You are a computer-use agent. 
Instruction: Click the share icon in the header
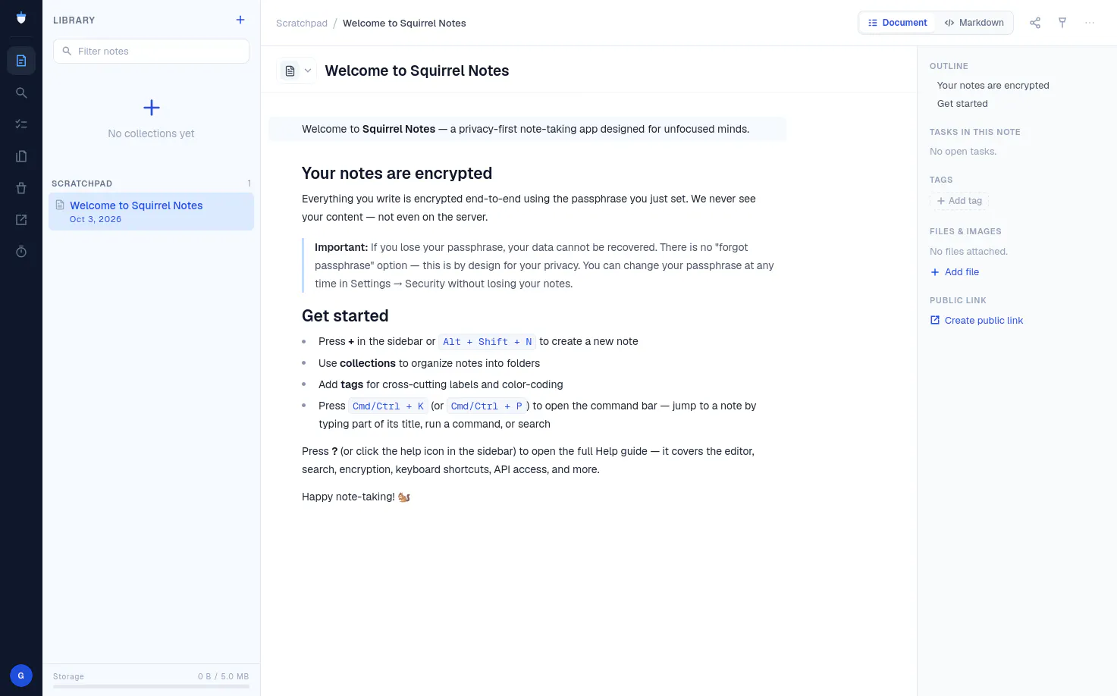[1035, 23]
